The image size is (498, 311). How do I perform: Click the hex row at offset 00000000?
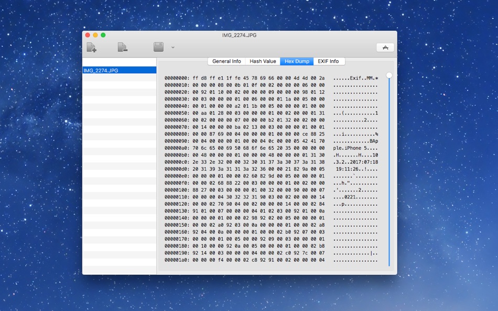(x=271, y=78)
